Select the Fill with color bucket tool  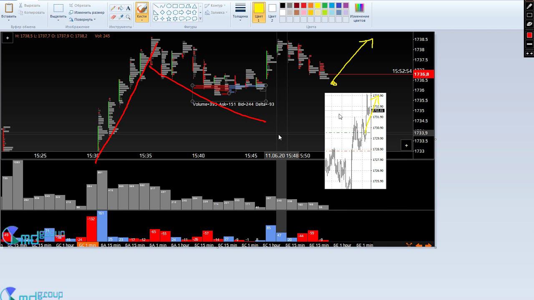pyautogui.click(x=121, y=8)
